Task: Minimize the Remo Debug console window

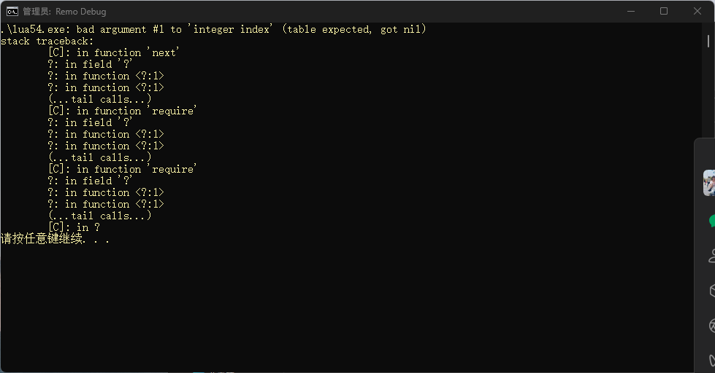Action: pyautogui.click(x=630, y=11)
